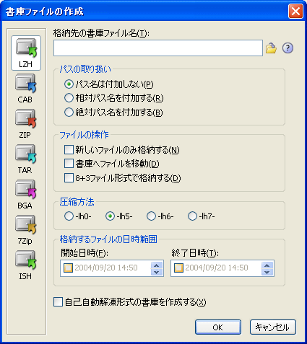Select the TAR archive format icon
Image resolution: width=307 pixels, height=344 pixels.
tap(25, 159)
